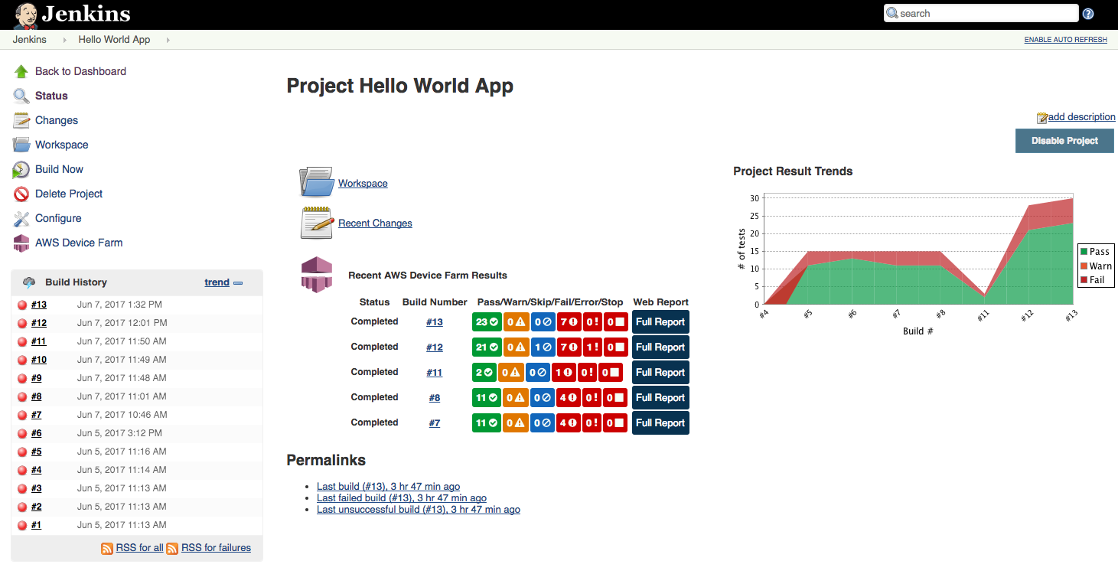This screenshot has width=1118, height=574.
Task: Click the green Back to Dashboard arrow icon
Action: point(21,71)
